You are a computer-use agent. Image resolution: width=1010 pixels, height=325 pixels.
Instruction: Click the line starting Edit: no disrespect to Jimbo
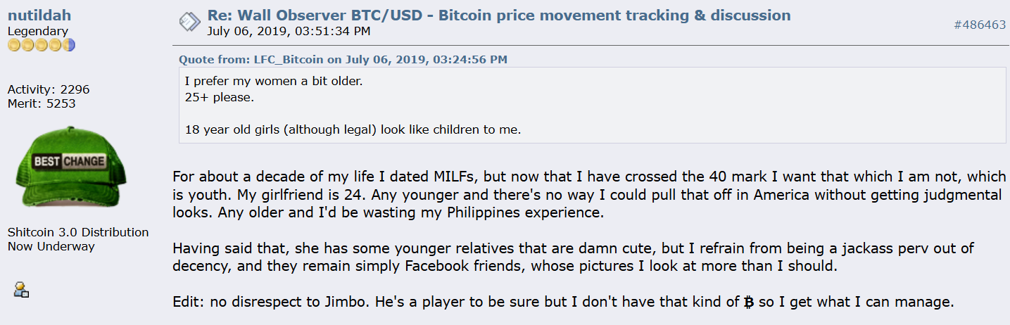click(564, 302)
